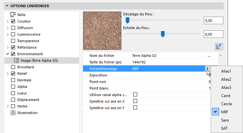
Task: Check Utiliser canal alpha option
Action: [x=135, y=94]
